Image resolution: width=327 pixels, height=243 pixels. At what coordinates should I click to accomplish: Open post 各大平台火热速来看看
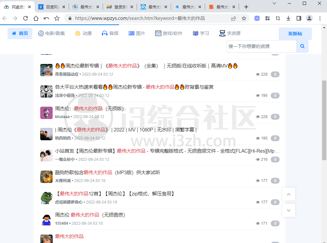134,87
